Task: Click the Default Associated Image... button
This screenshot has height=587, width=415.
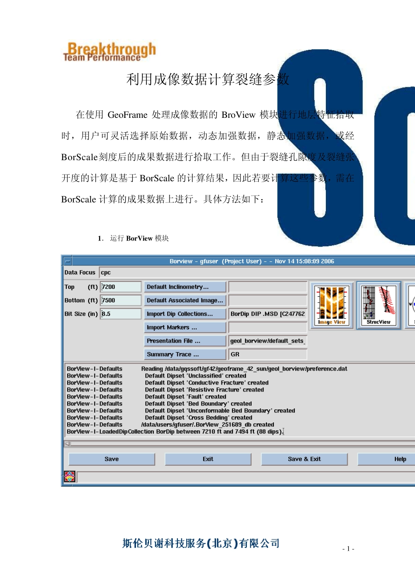Action: 185,300
